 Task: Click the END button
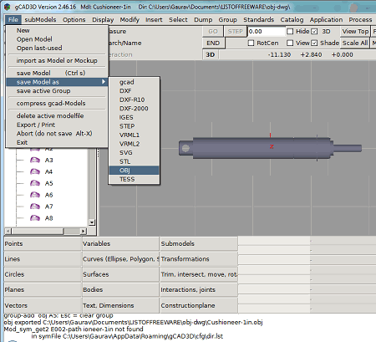point(213,43)
